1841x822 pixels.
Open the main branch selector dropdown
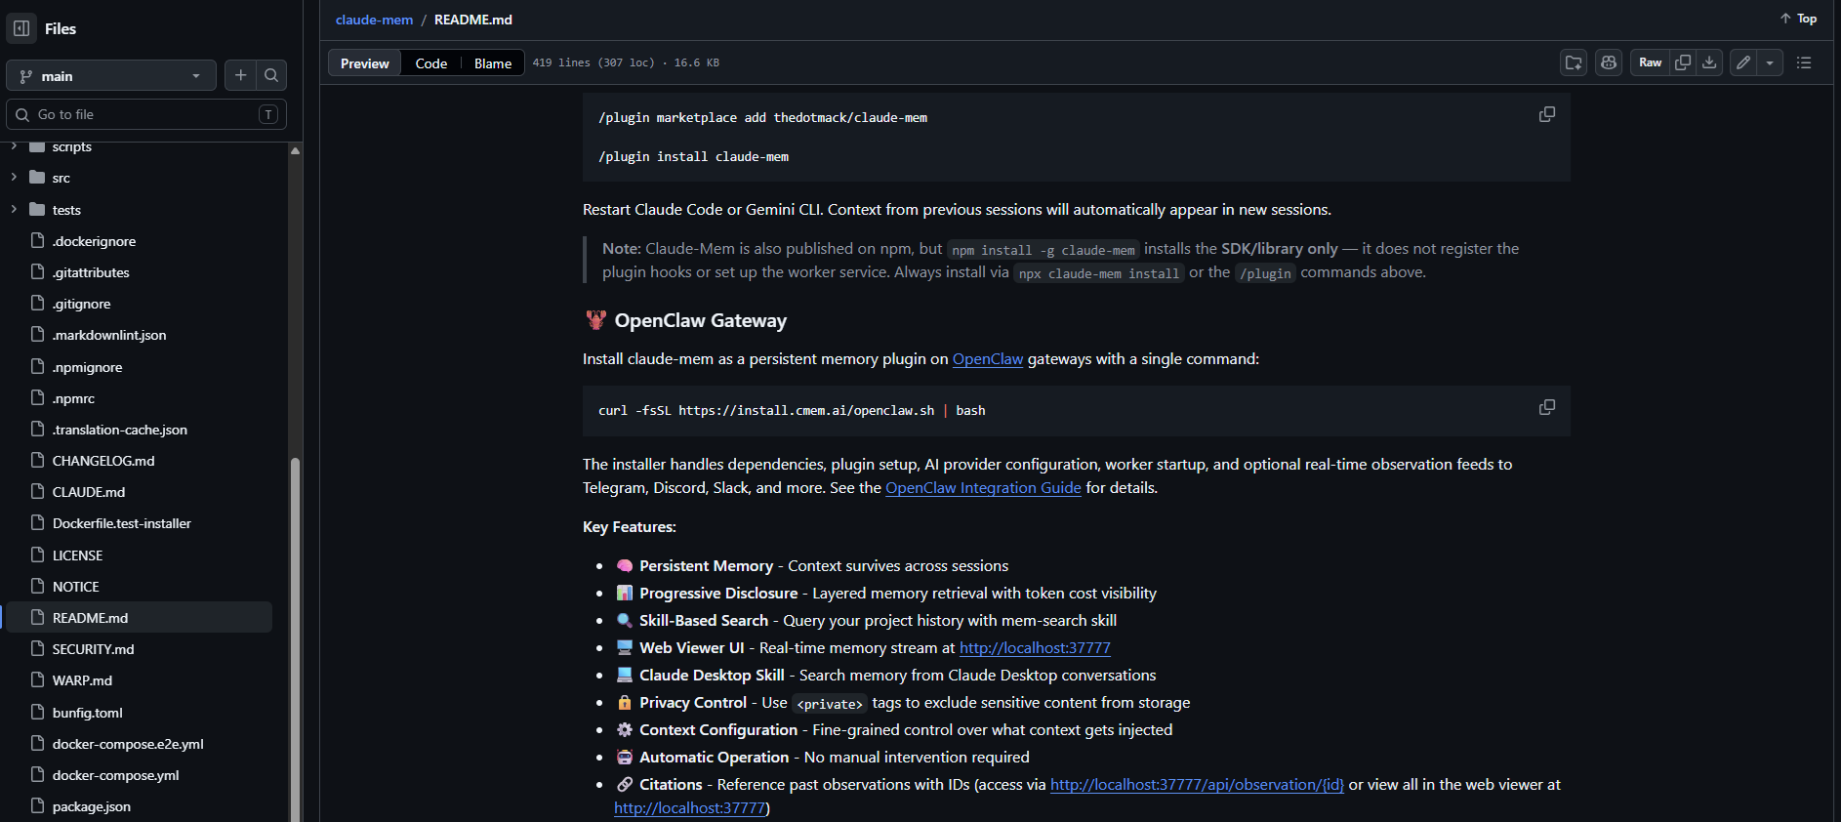pyautogui.click(x=111, y=76)
